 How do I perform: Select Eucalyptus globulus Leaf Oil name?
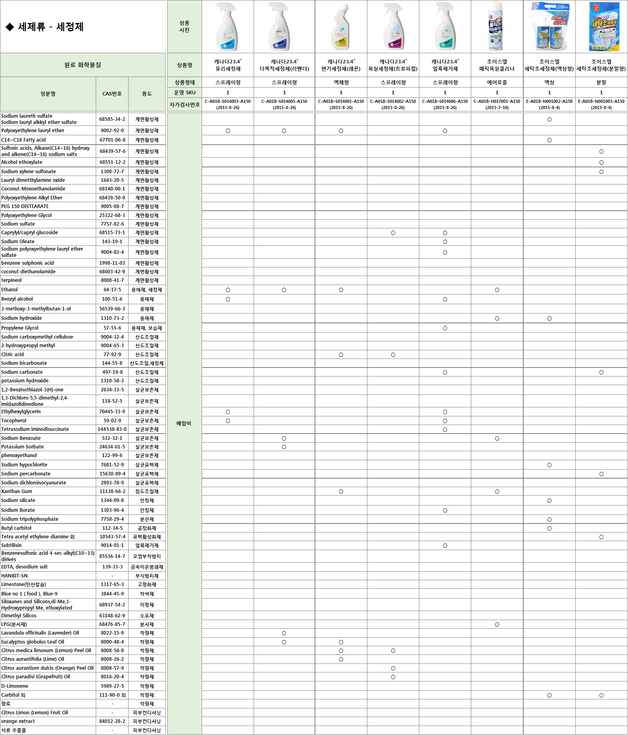click(32, 642)
